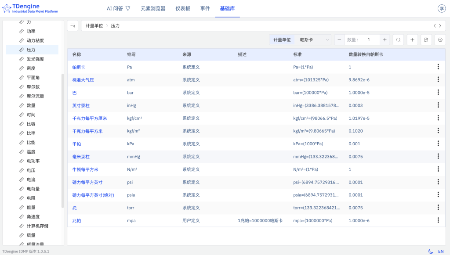The image size is (450, 255).
Task: Open the kebab menu on the 帕斯卡 row
Action: coord(438,67)
